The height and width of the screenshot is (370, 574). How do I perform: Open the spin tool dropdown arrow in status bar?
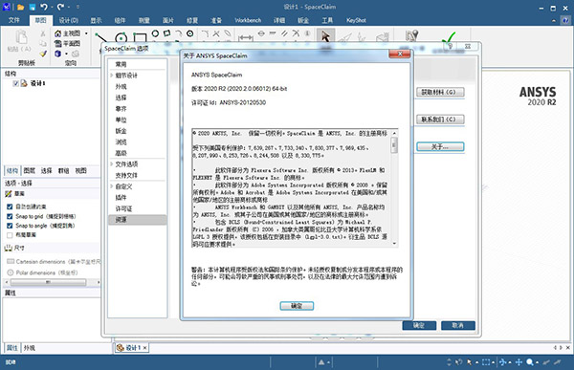510,362
